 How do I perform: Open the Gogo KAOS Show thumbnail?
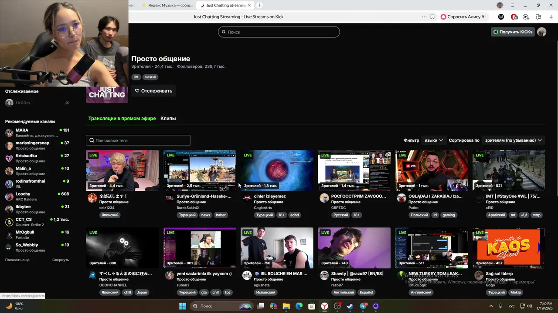[x=509, y=248]
